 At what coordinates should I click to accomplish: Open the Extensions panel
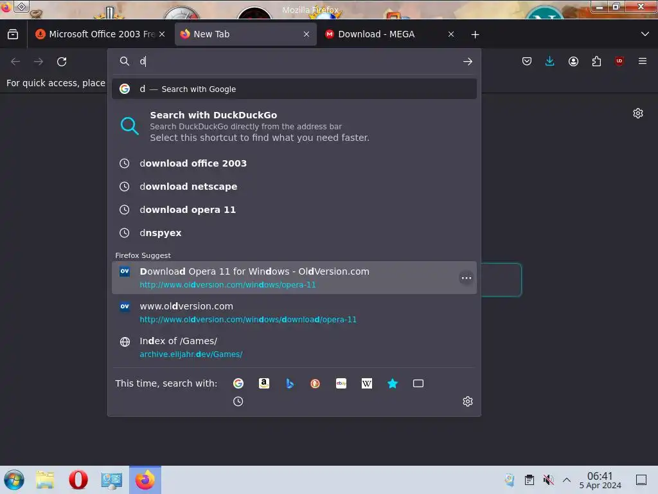(596, 61)
